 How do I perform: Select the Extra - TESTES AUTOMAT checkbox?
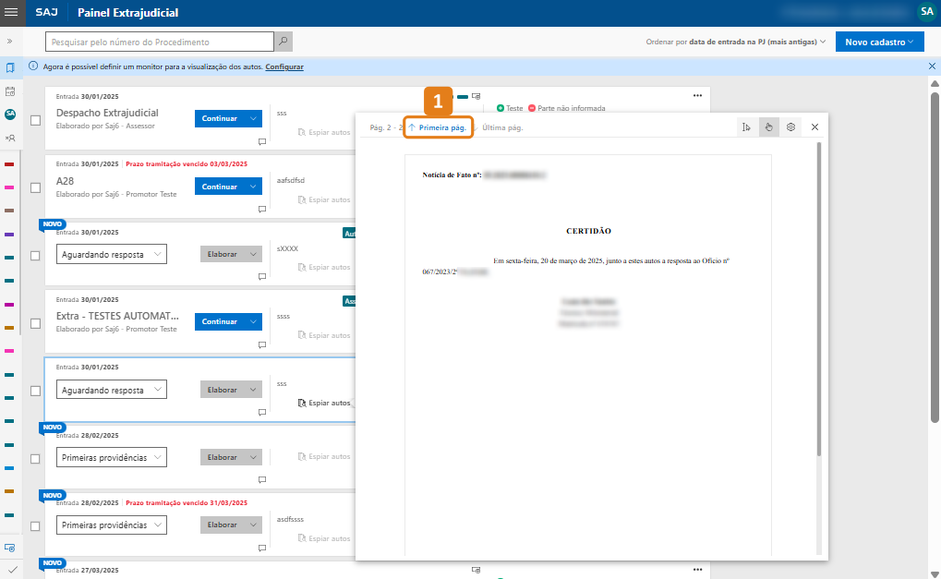pyautogui.click(x=35, y=323)
